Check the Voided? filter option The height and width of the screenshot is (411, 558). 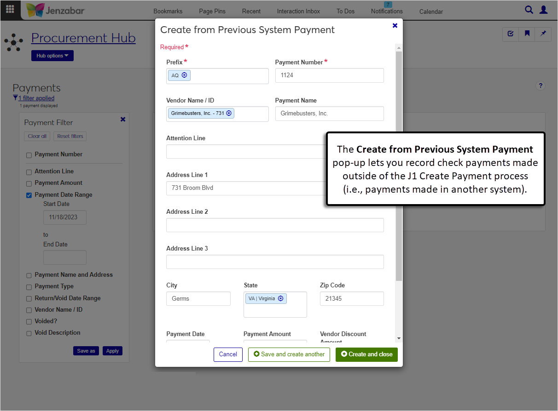[29, 321]
